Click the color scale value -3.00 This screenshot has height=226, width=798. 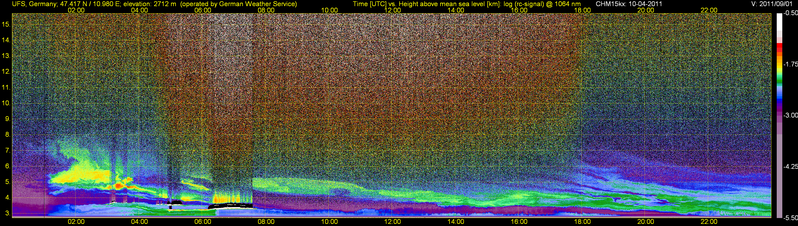click(790, 115)
